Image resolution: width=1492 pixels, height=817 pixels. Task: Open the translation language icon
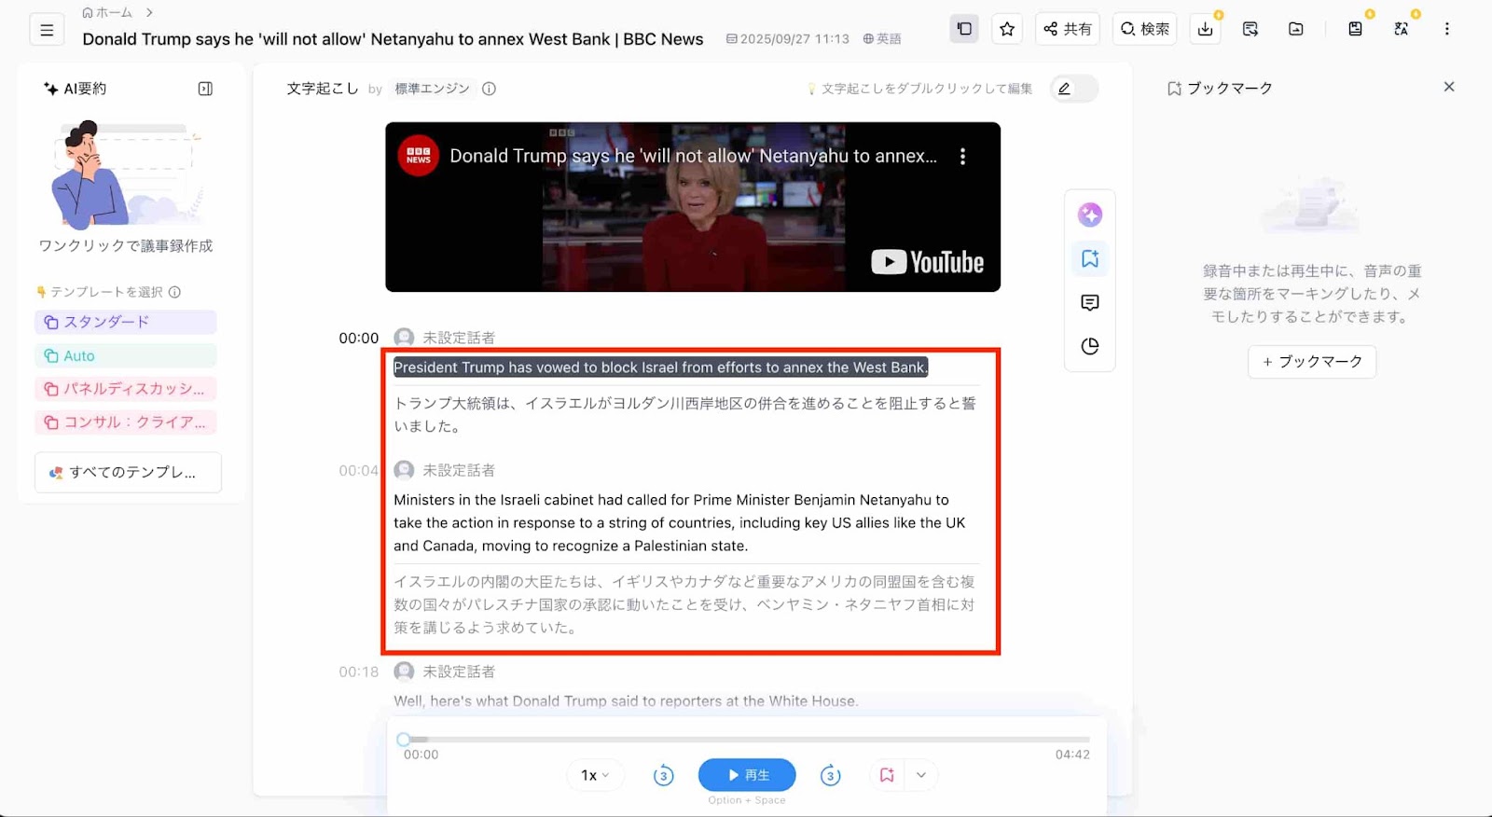click(x=1401, y=29)
